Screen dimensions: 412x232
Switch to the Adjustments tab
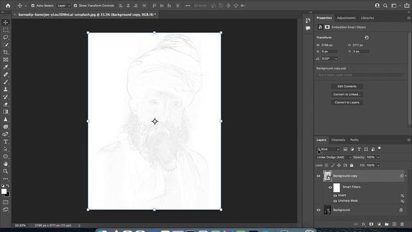click(346, 18)
